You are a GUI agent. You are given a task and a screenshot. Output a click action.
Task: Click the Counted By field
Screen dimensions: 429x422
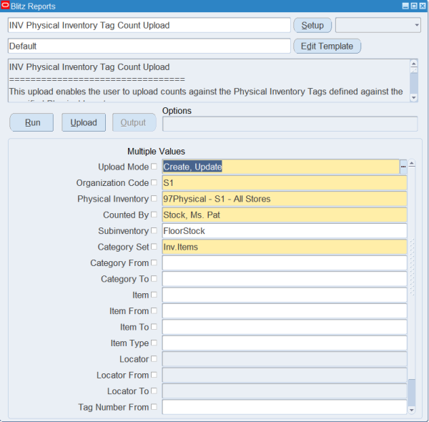click(x=285, y=215)
